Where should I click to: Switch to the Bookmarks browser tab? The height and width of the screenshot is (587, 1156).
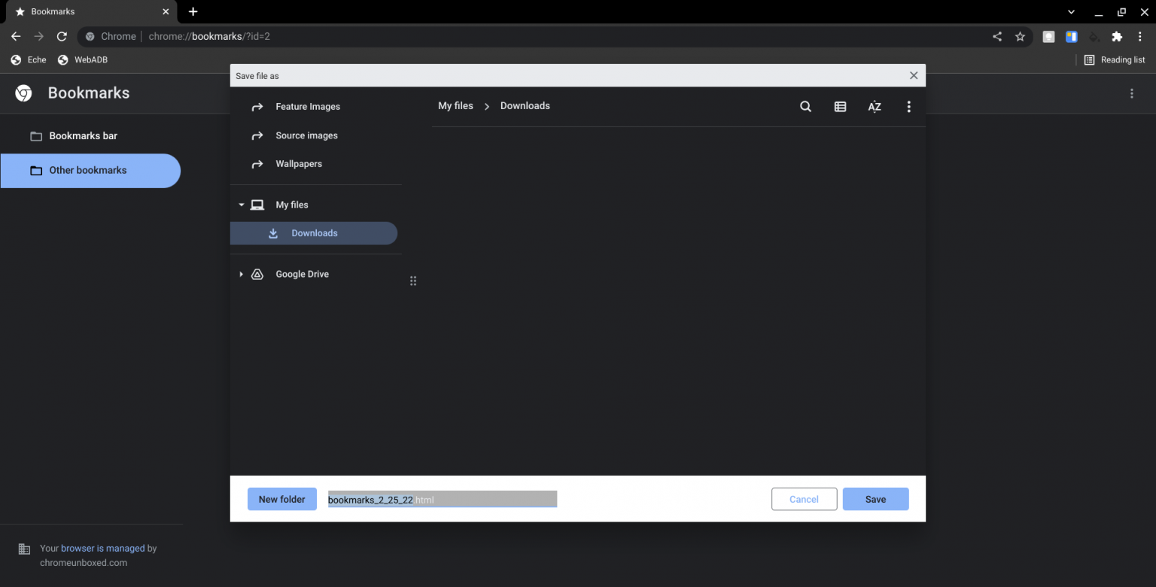click(83, 11)
